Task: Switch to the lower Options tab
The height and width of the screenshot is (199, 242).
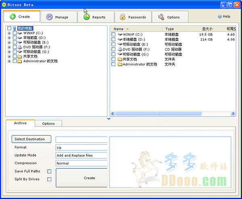Action: 48,124
